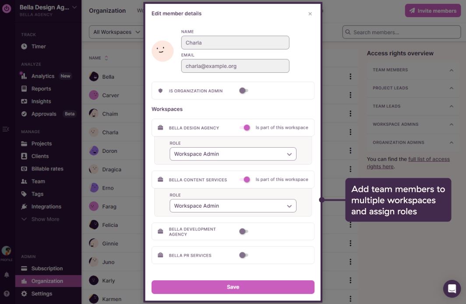
Task: Click the three-dot menu for Bella
Action: (x=350, y=77)
